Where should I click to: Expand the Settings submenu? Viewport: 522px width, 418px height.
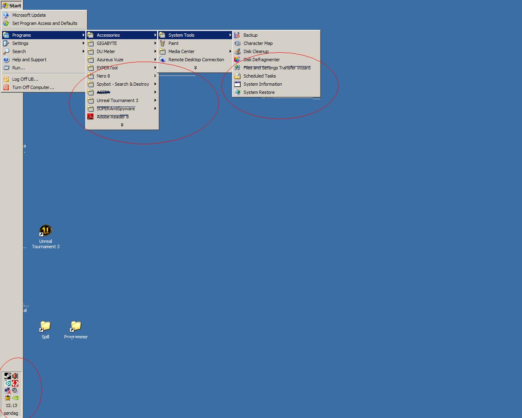click(44, 43)
